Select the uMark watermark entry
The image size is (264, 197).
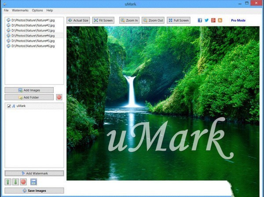coord(34,106)
